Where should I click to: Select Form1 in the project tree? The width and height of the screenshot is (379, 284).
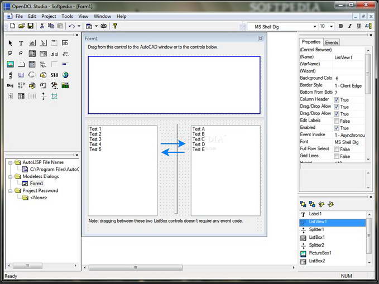click(36, 183)
